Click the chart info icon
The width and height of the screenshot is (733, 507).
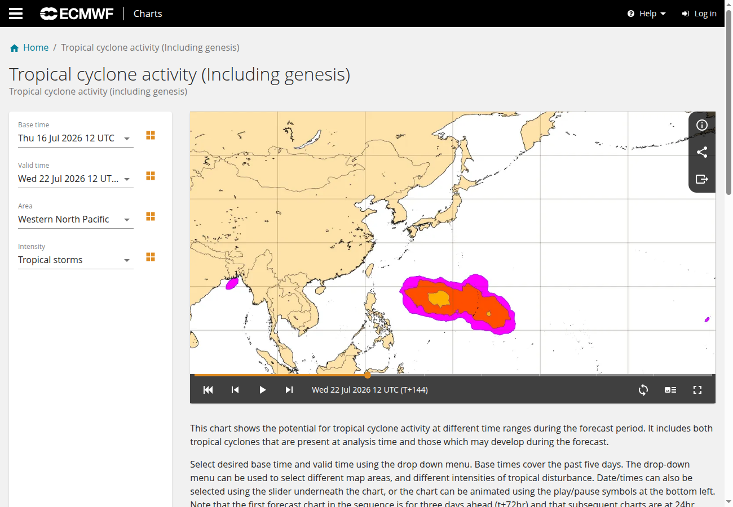(702, 125)
